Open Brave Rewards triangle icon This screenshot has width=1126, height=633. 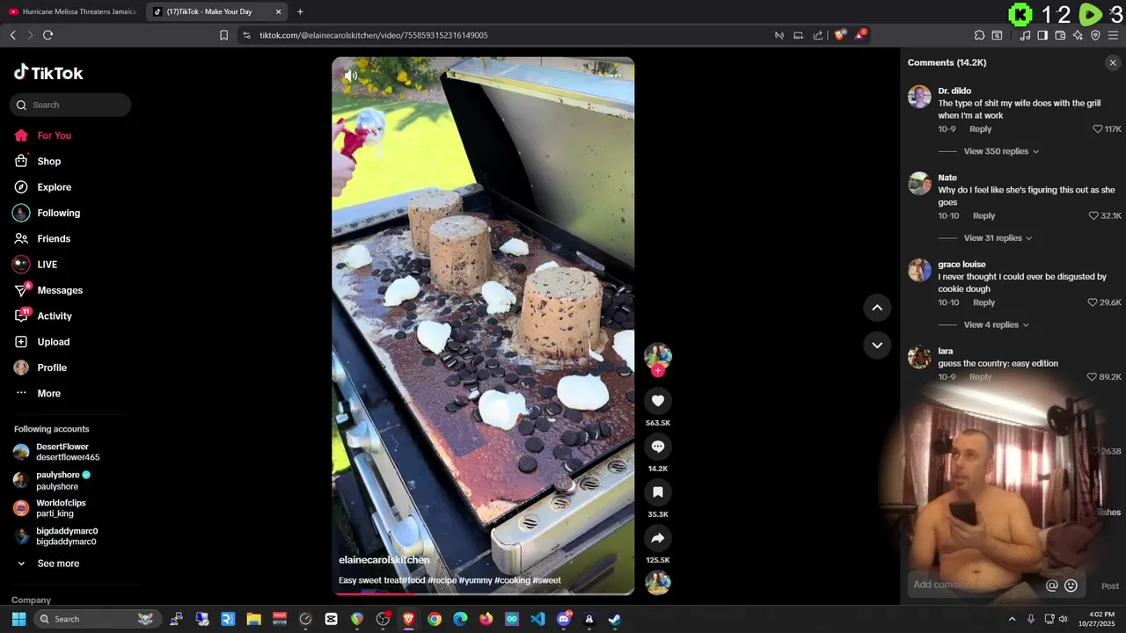(860, 35)
